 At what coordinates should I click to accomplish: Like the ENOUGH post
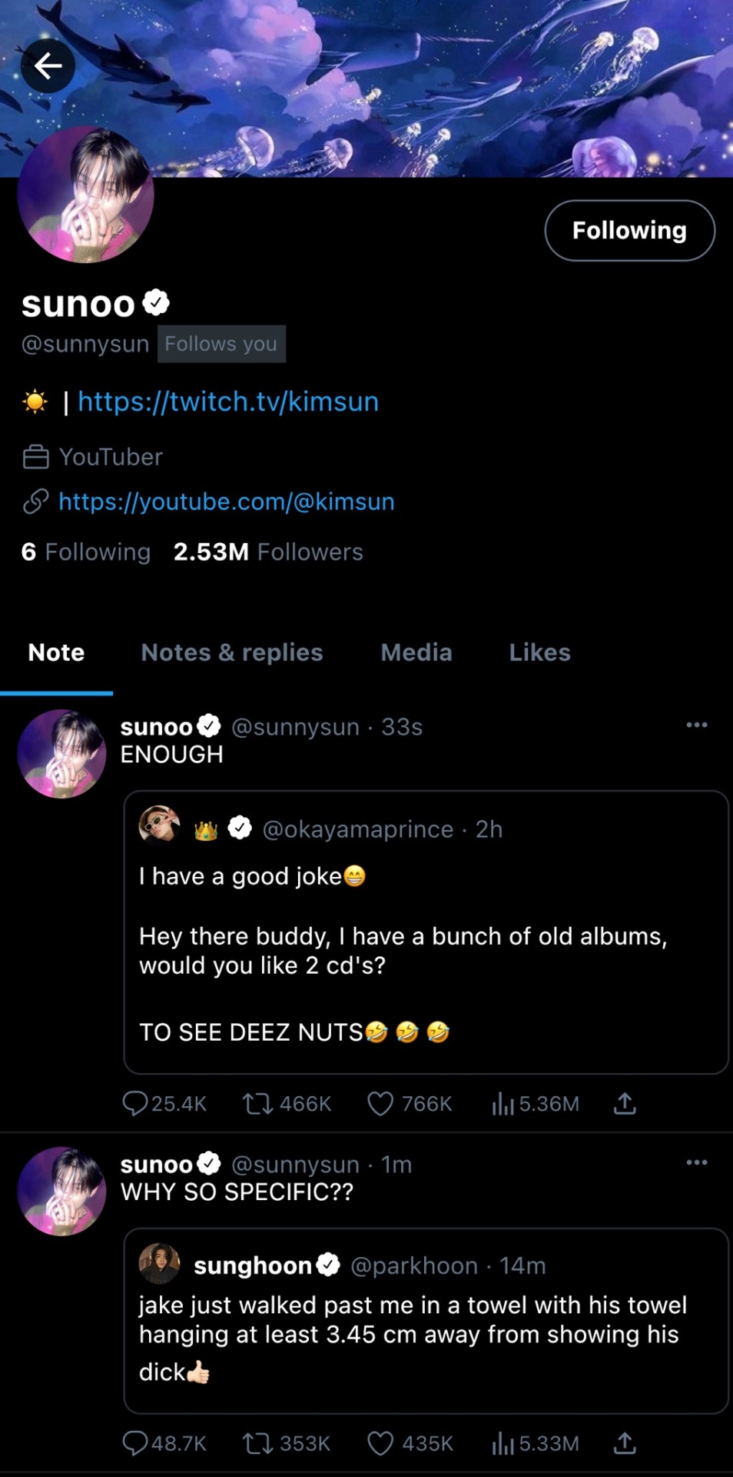point(380,1104)
